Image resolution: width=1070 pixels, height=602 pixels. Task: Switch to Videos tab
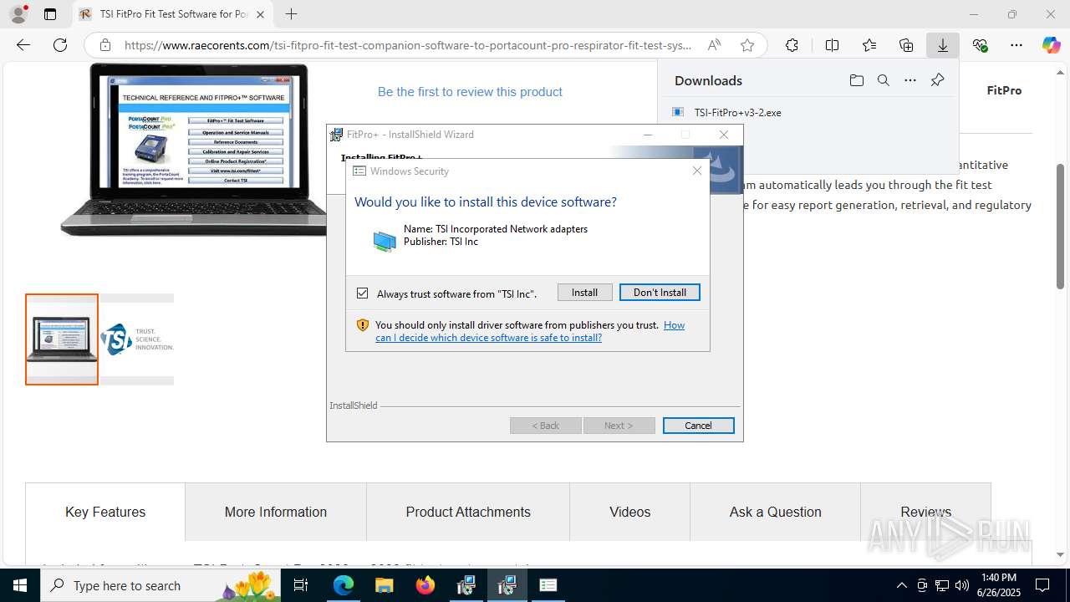(629, 512)
